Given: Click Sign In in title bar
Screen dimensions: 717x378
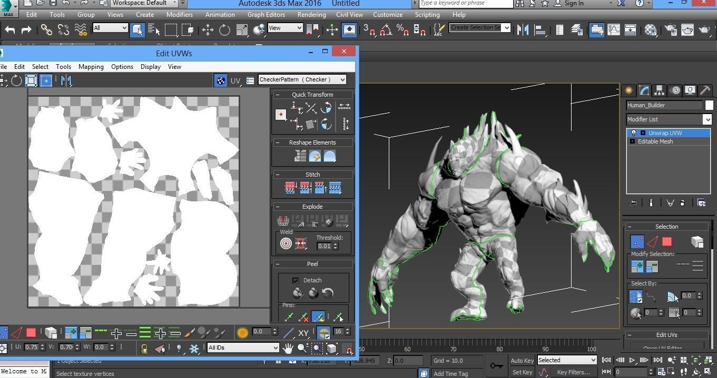Looking at the screenshot, I should point(574,3).
